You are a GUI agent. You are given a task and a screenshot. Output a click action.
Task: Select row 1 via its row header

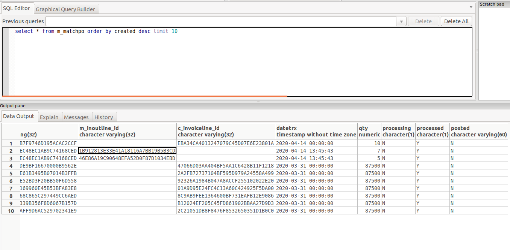[x=11, y=143]
